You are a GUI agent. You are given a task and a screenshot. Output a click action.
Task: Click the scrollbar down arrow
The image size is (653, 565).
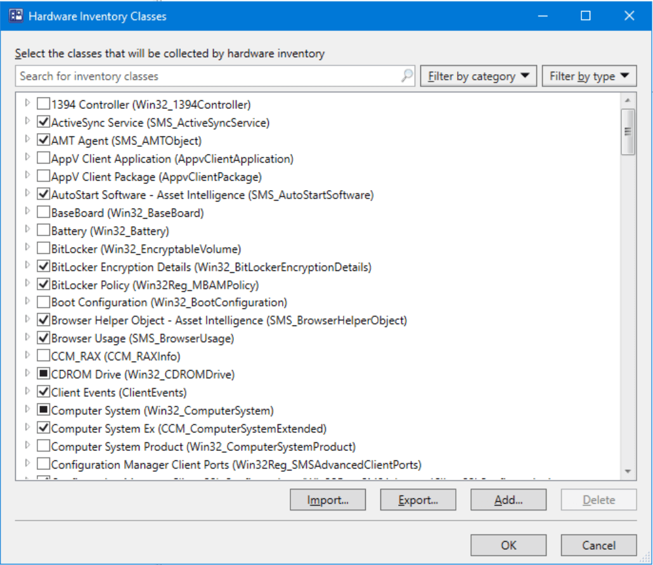click(628, 471)
